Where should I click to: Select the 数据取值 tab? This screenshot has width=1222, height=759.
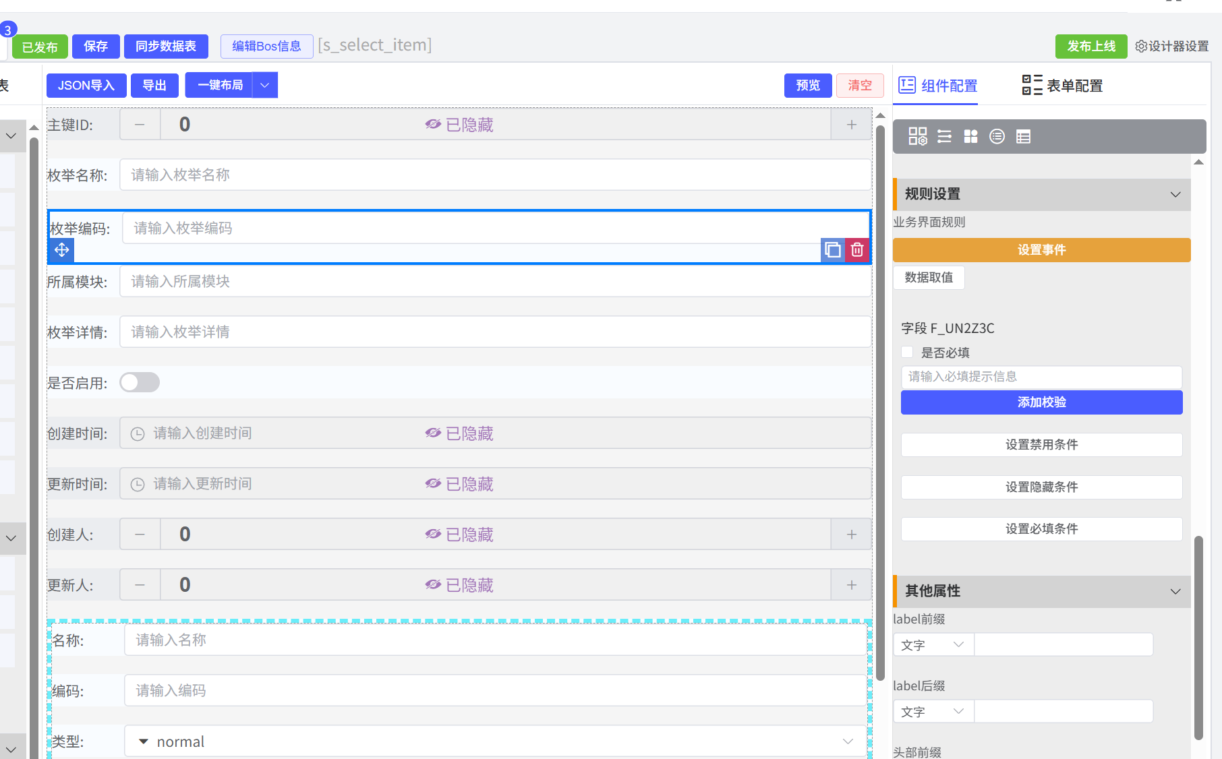tap(929, 278)
